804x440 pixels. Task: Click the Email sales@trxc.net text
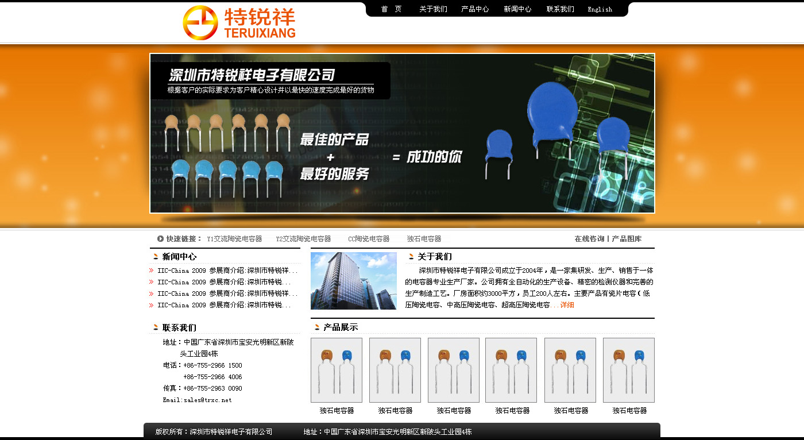(197, 400)
